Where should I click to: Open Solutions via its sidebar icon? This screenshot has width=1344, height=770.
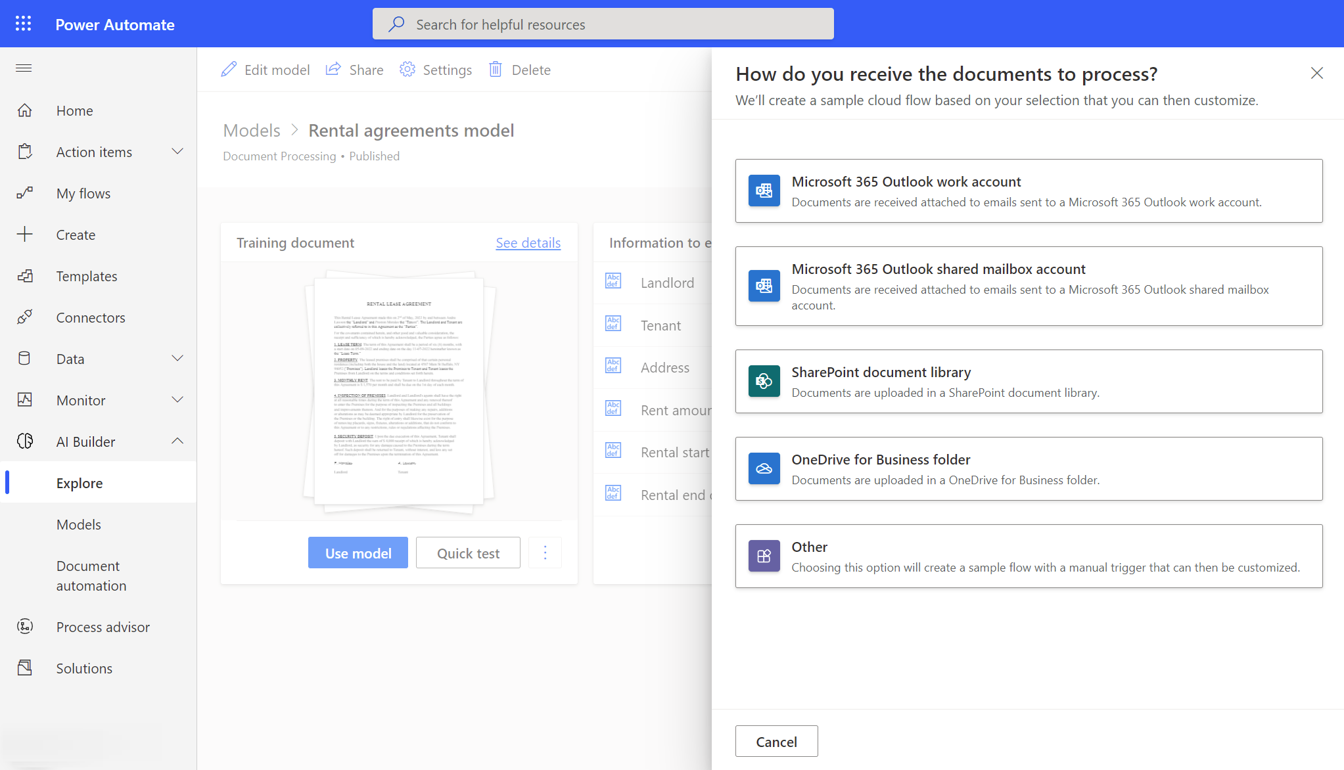(x=25, y=668)
